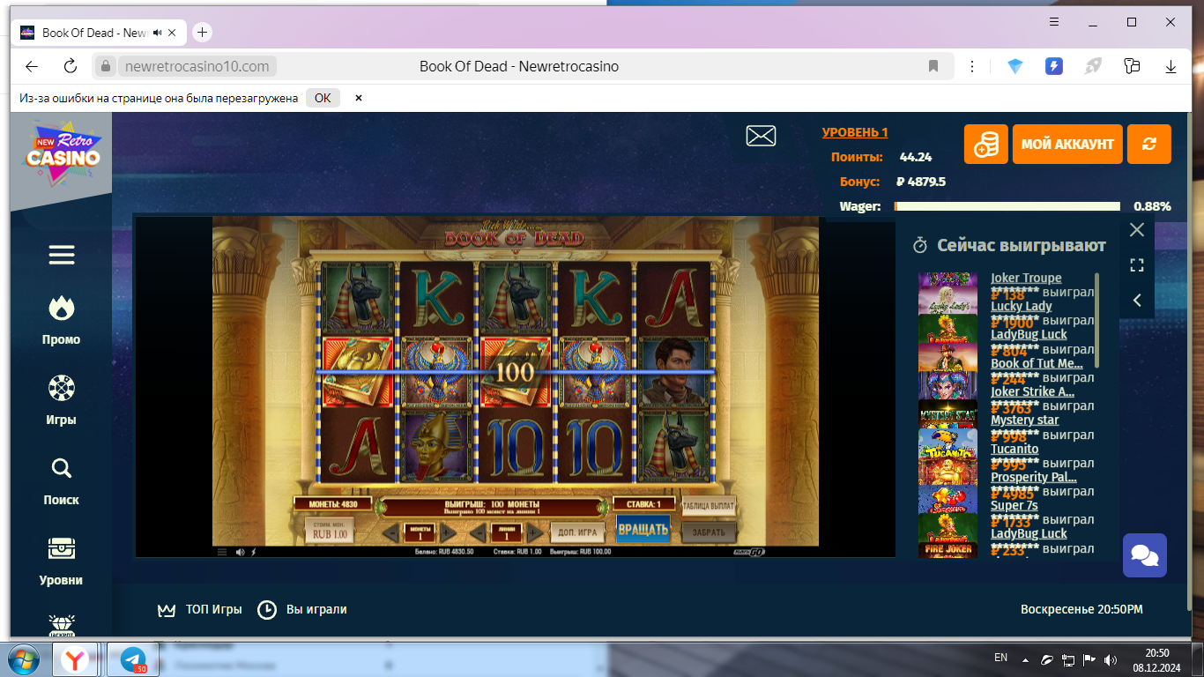Screen dimensions: 1204x677
Task: Bookmark this page in the address bar
Action: point(933,66)
